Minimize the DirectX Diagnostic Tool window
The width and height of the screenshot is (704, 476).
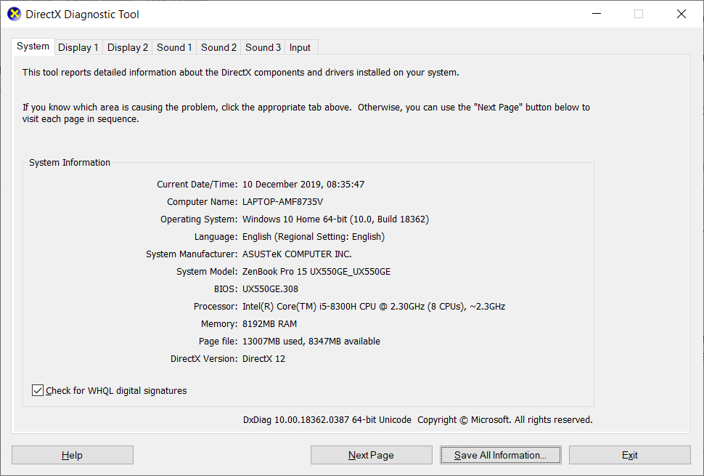click(597, 14)
